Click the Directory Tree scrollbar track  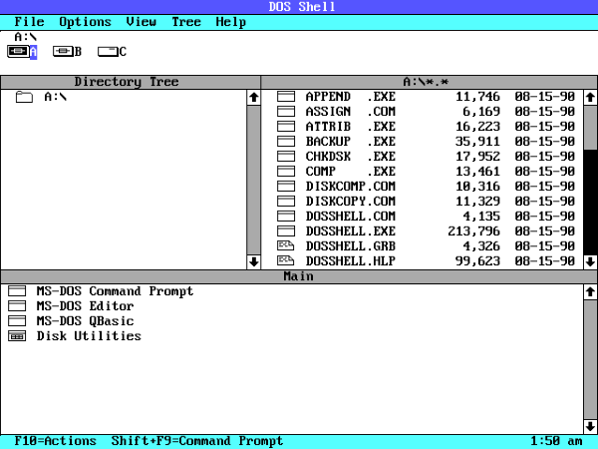pos(253,180)
